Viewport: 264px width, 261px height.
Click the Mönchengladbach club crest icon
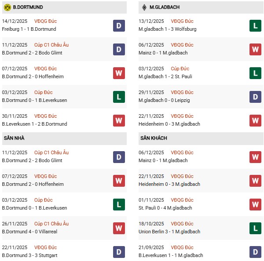coord(144,7)
